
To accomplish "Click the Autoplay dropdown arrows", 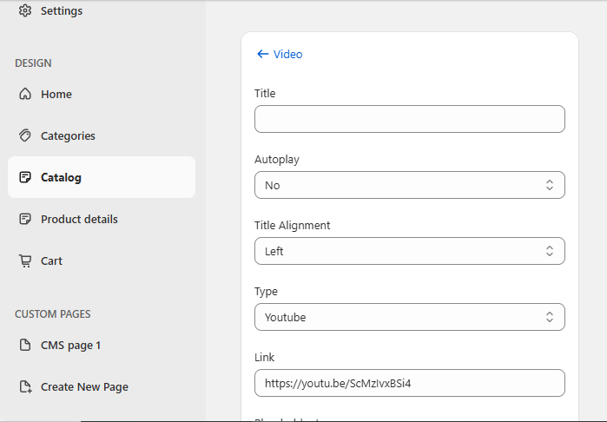I will tap(550, 185).
